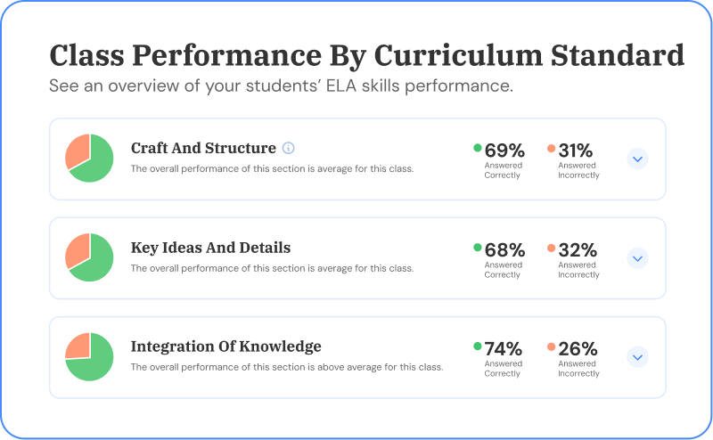The image size is (713, 440).
Task: Click the Class Performance By Curriculum Standard title
Action: (366, 55)
